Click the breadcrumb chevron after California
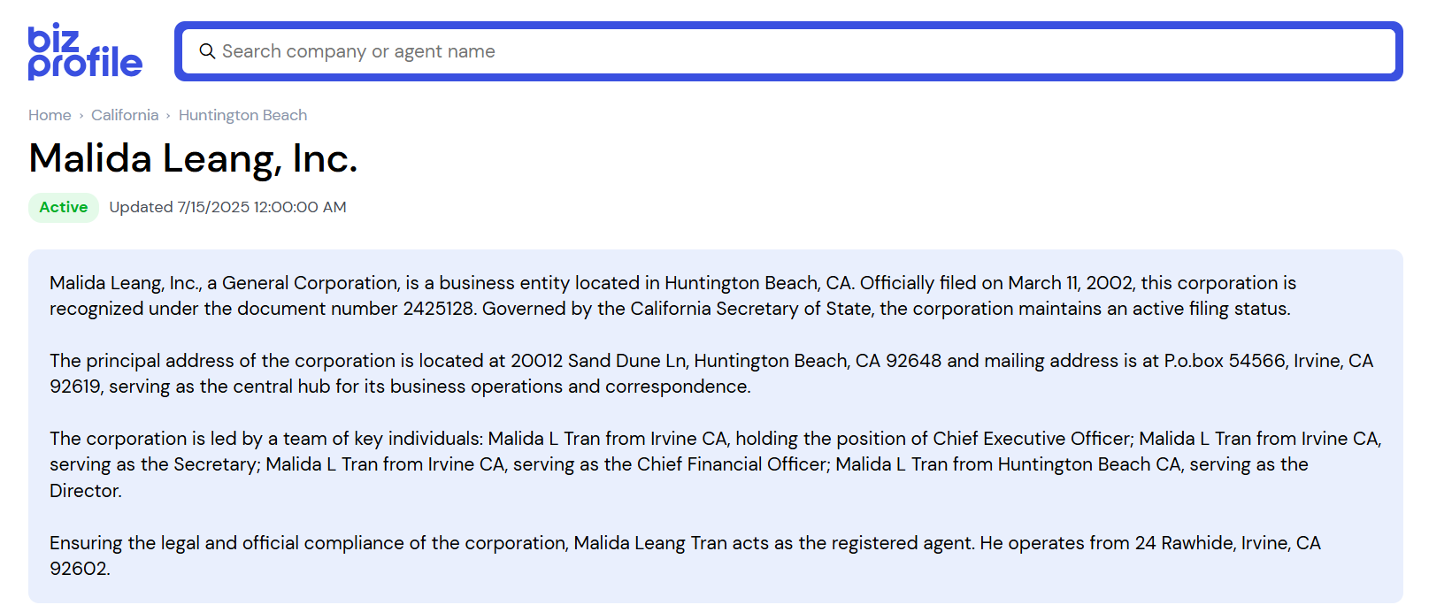Image resolution: width=1429 pixels, height=605 pixels. pos(168,116)
